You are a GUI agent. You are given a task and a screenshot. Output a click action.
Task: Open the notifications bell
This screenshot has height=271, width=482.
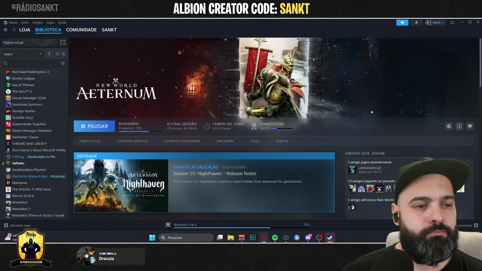[416, 23]
